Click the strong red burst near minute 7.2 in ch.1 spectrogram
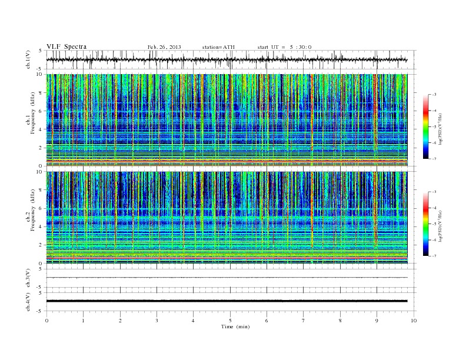 coord(312,113)
